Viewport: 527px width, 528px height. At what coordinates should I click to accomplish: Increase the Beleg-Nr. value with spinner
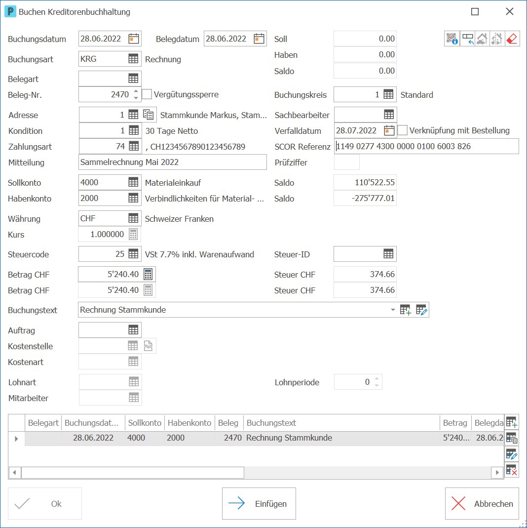pos(136,91)
